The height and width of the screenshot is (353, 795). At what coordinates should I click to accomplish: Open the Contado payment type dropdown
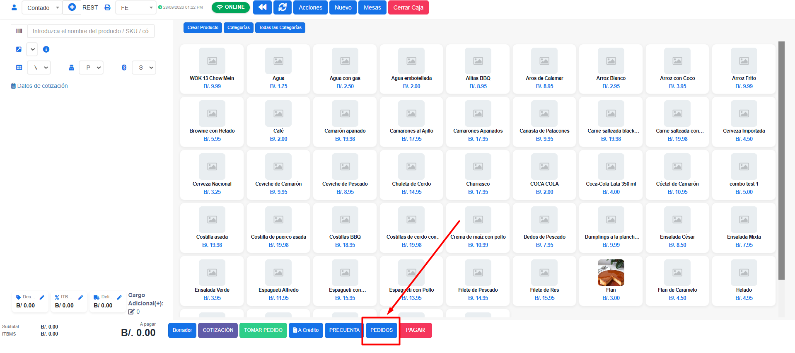[x=42, y=7]
